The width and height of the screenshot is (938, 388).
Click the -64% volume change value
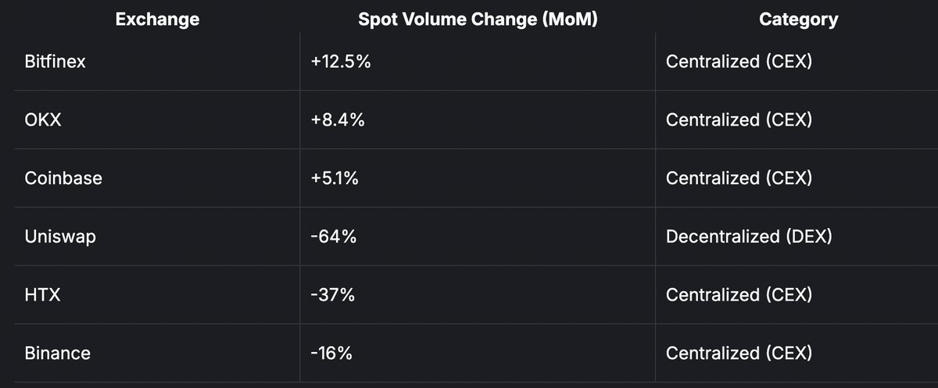pos(333,237)
